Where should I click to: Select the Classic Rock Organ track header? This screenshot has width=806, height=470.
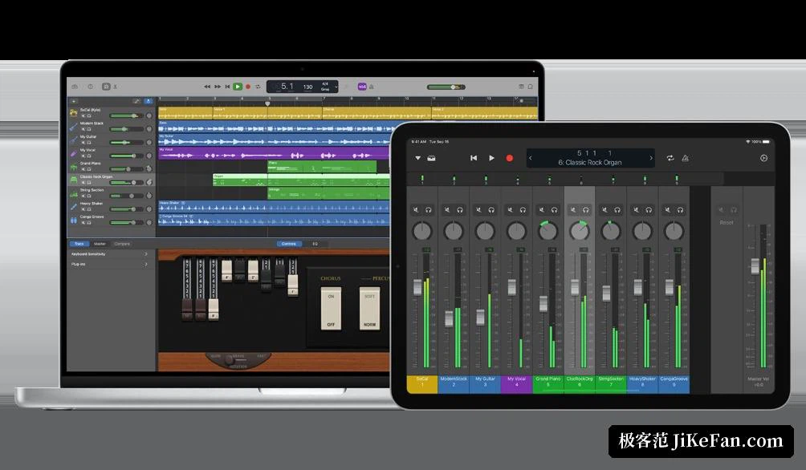(111, 180)
